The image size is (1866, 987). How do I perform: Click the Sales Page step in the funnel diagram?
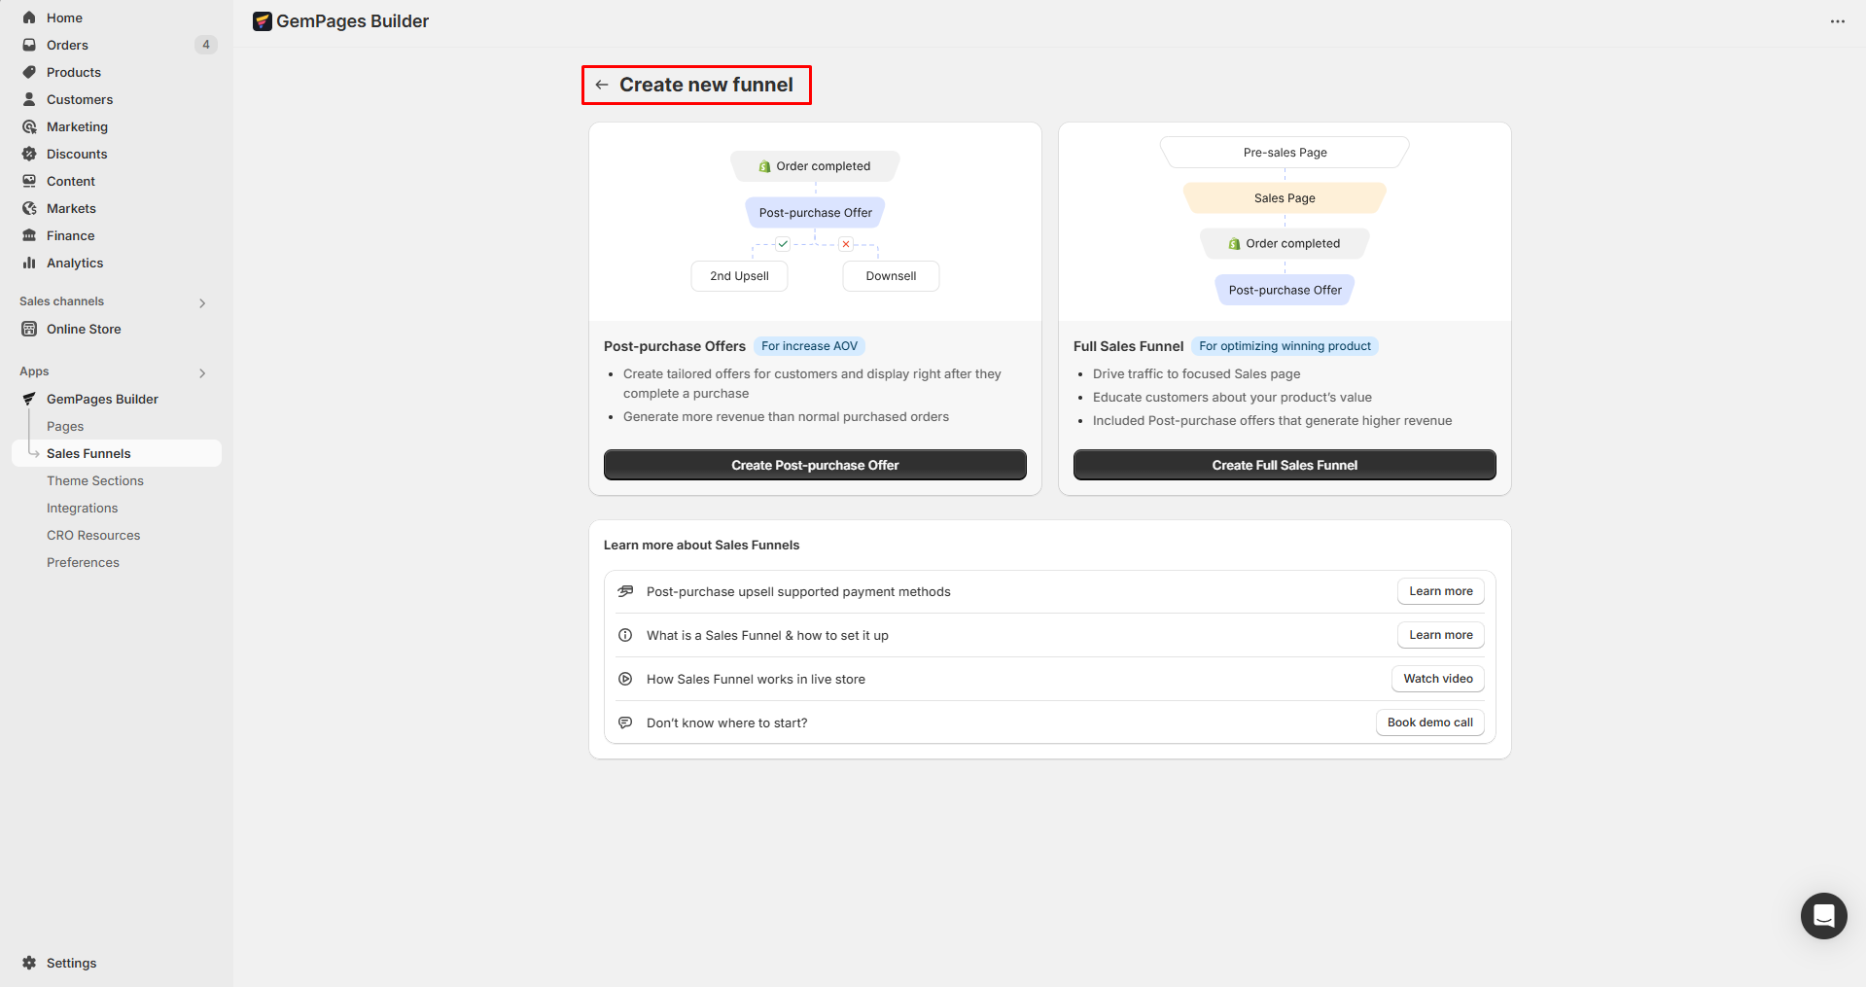click(1285, 198)
